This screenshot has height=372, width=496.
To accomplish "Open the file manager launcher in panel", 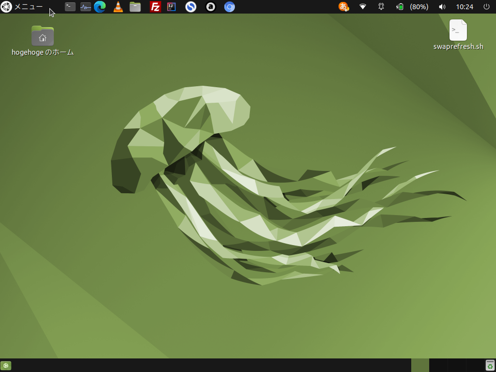I will coord(135,7).
